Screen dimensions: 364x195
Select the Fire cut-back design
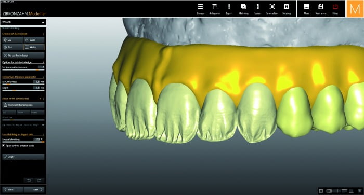pos(12,47)
